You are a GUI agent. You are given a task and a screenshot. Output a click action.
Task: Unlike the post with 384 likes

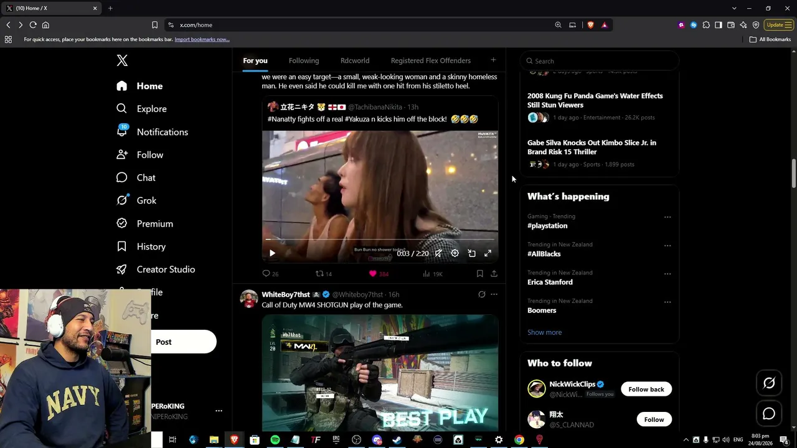(379, 274)
